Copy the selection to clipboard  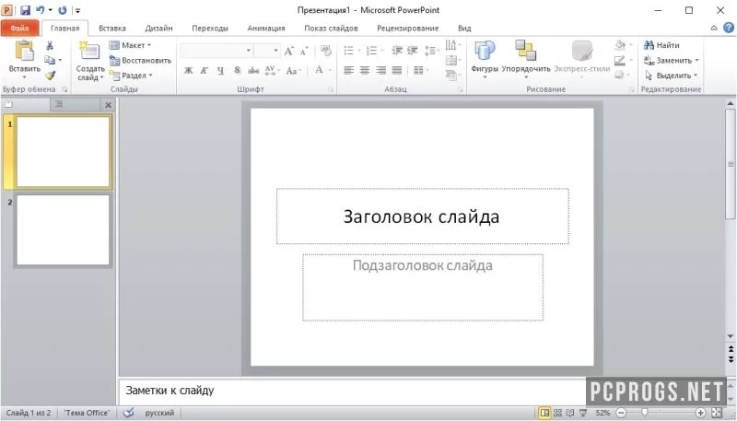pyautogui.click(x=50, y=60)
